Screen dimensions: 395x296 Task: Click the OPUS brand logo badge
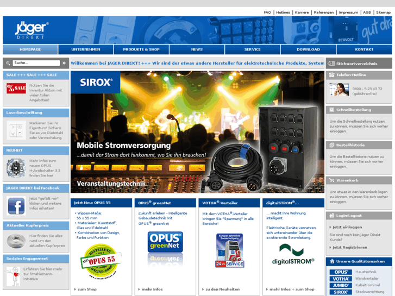pyautogui.click(x=341, y=272)
